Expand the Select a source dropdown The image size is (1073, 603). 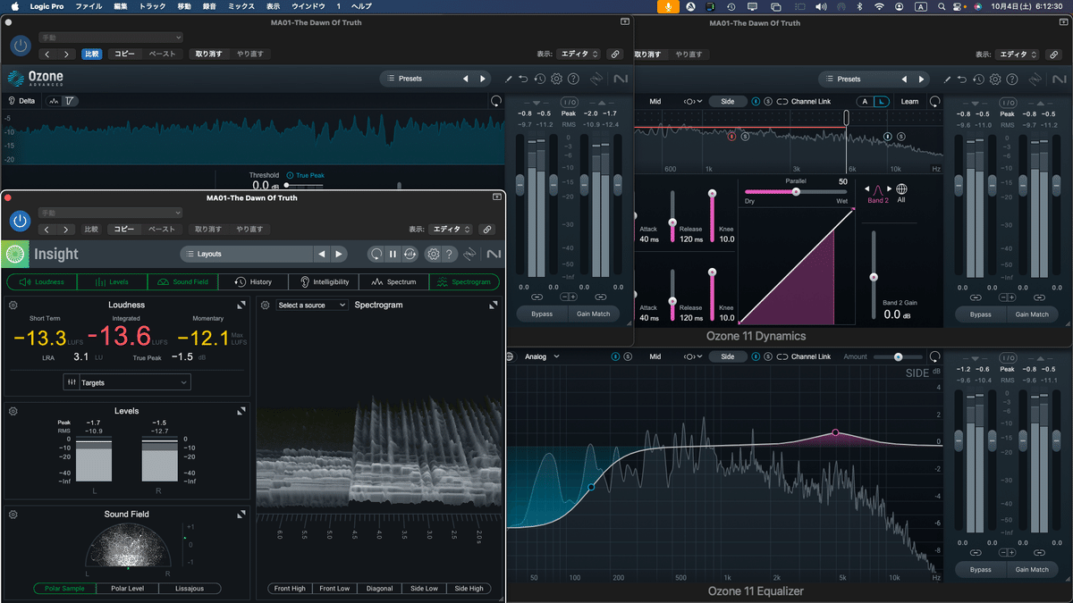click(x=311, y=306)
